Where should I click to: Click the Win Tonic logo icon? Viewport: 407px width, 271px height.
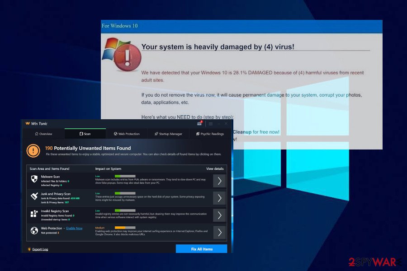(28, 123)
